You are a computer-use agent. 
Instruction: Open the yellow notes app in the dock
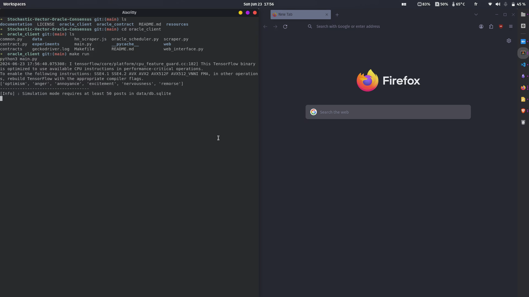523,99
